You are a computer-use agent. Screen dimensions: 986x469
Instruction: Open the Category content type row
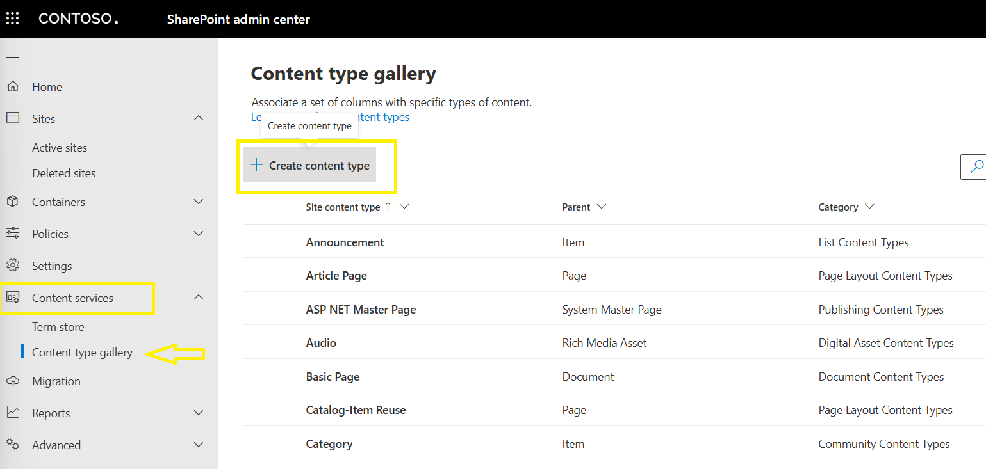click(x=329, y=444)
